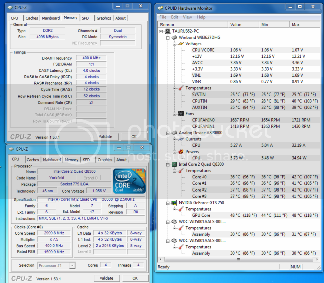Open the Help menu in Hardware Monitor
Screen dimensions: 324x283
pos(201,17)
